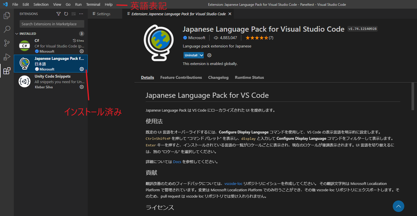Click the VS Code logo icon
Viewport: 417px width, 216px height.
click(x=5, y=4)
